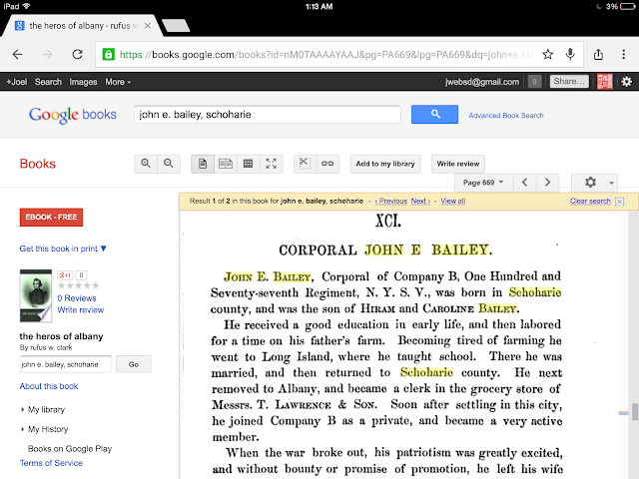
Task: Open the Page 669 dropdown
Action: (x=483, y=183)
